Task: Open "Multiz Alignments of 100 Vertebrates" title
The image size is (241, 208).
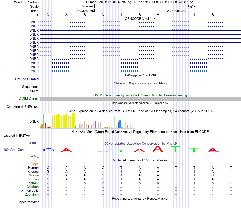Action: (x=140, y=160)
